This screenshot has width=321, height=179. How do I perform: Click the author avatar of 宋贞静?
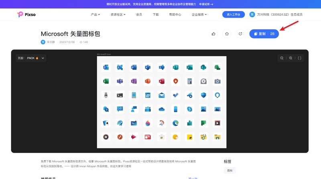43,42
